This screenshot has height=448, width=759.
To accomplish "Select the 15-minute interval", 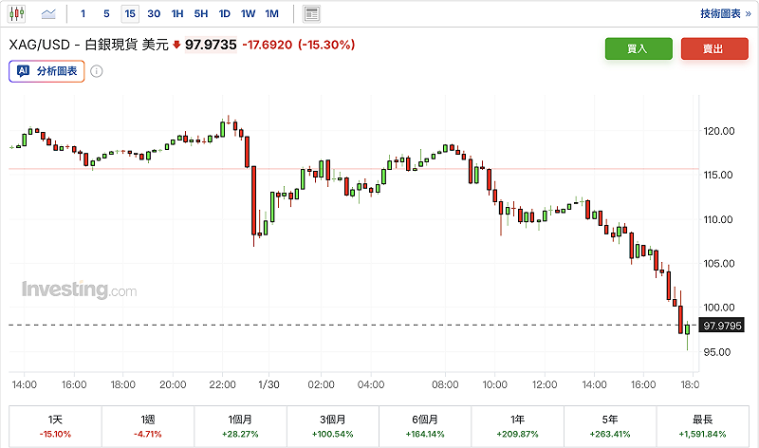I will pyautogui.click(x=129, y=14).
